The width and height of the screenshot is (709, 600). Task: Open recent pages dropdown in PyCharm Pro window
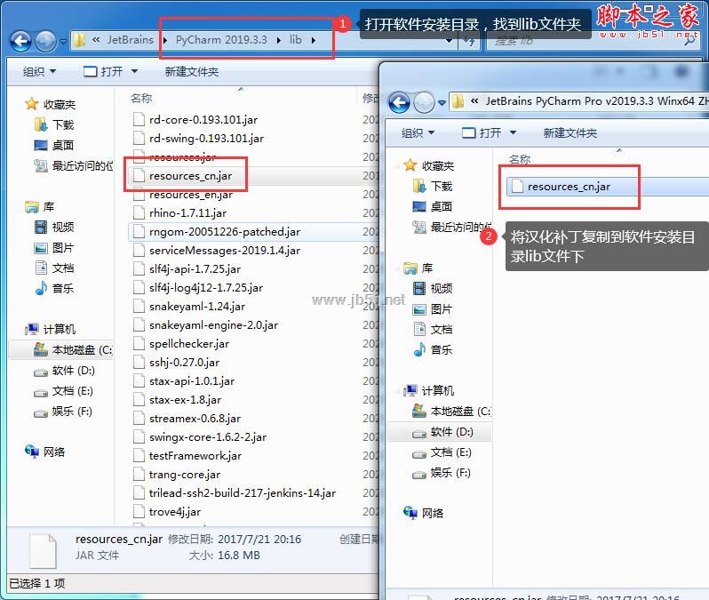pyautogui.click(x=442, y=103)
